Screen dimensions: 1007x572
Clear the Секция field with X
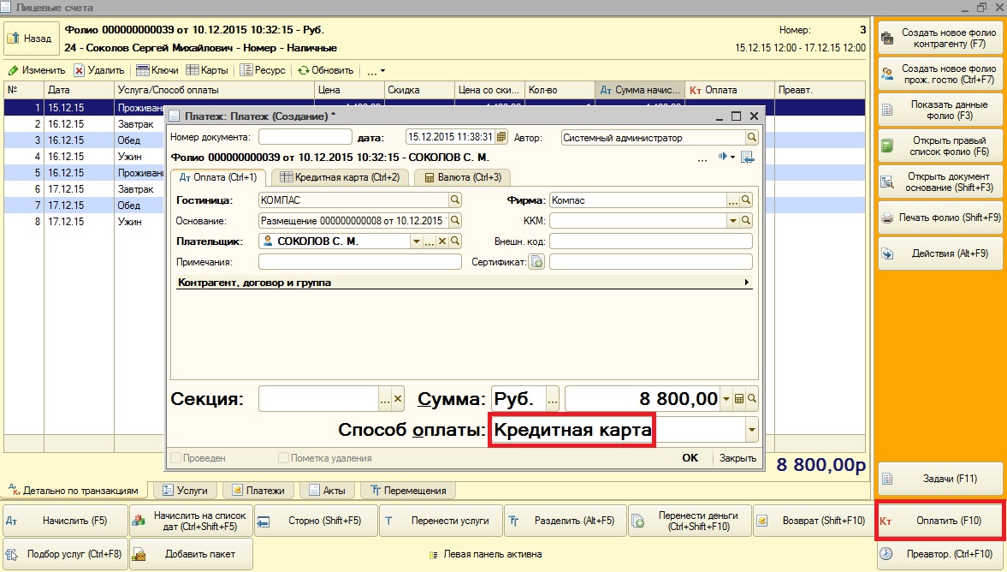pos(398,399)
